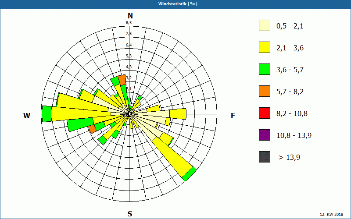Click the legend label '2,1 - 3,6'
Image resolution: width=351 pixels, height=219 pixels.
point(290,48)
